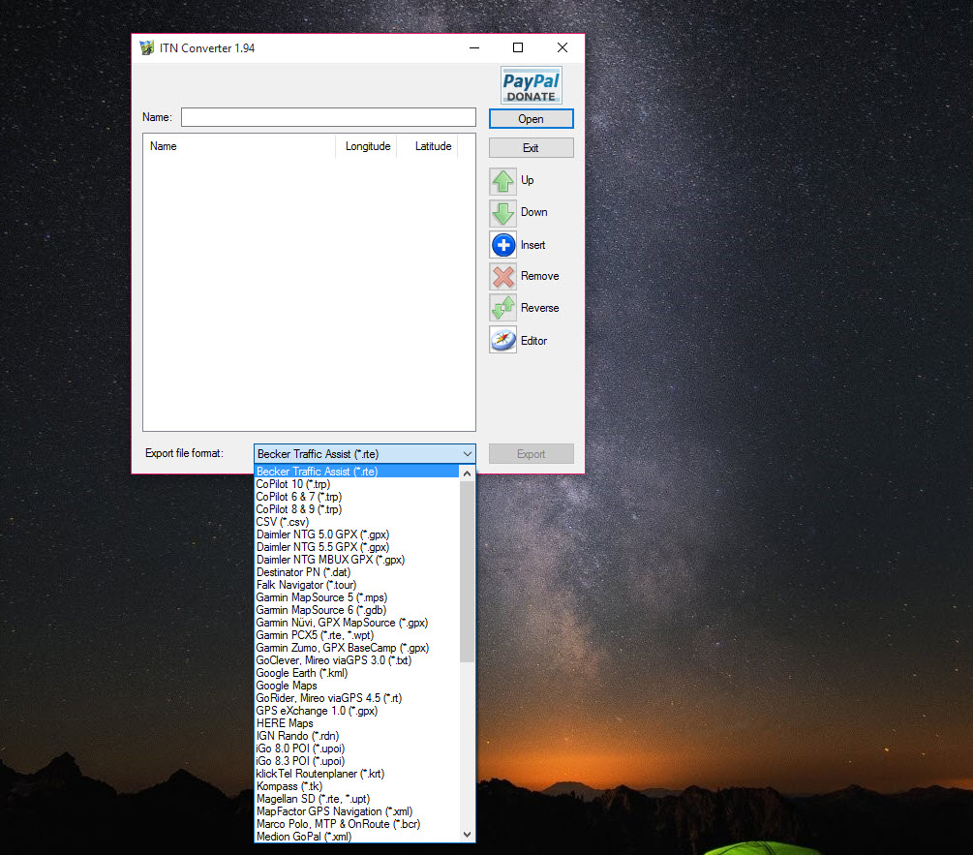Click the ITN Converter title bar icon
Screen dimensions: 973x855
[x=146, y=47]
